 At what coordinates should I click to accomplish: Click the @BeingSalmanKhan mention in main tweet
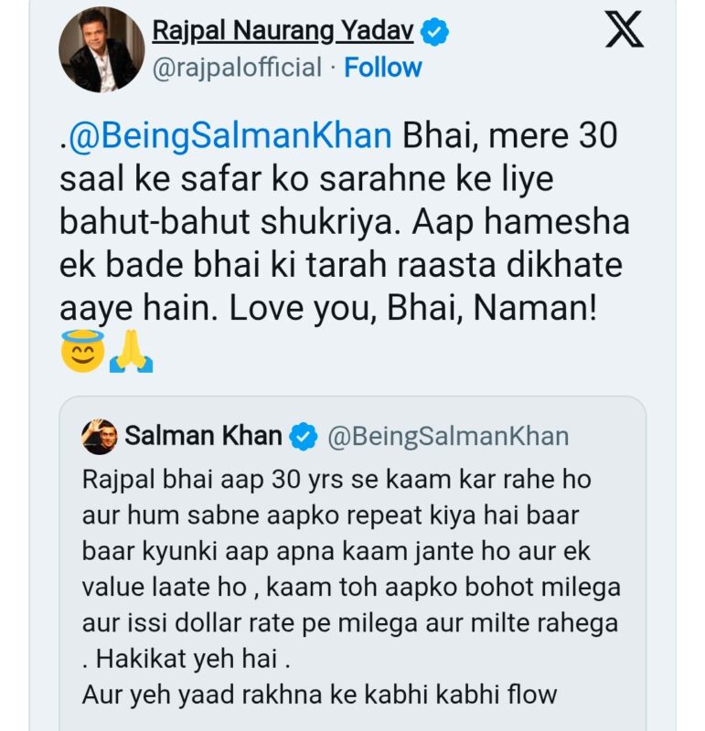pyautogui.click(x=226, y=137)
